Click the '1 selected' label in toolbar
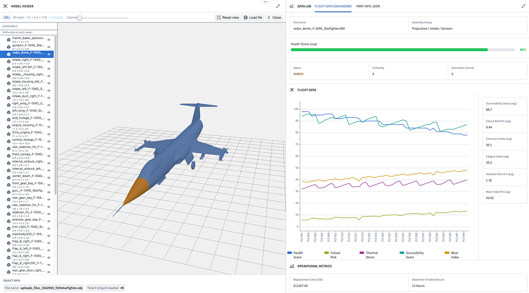Image resolution: width=529 pixels, height=293 pixels. (56, 18)
